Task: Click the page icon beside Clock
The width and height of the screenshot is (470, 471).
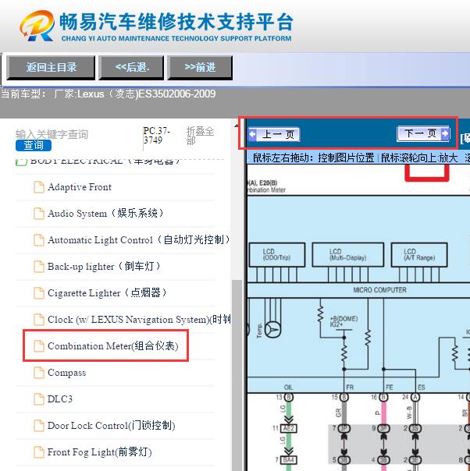Action: pos(38,319)
